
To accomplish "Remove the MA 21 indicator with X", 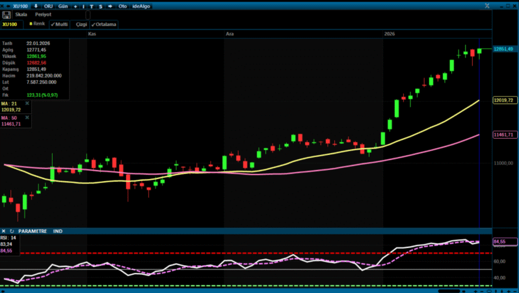I will tap(27, 103).
